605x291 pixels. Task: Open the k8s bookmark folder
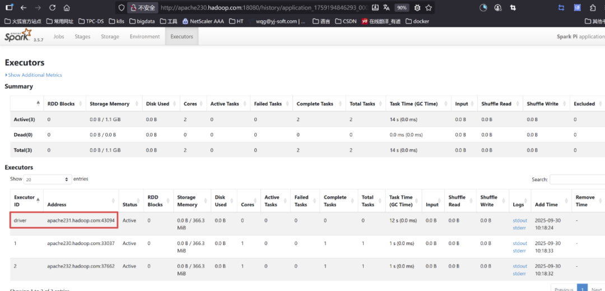(117, 21)
